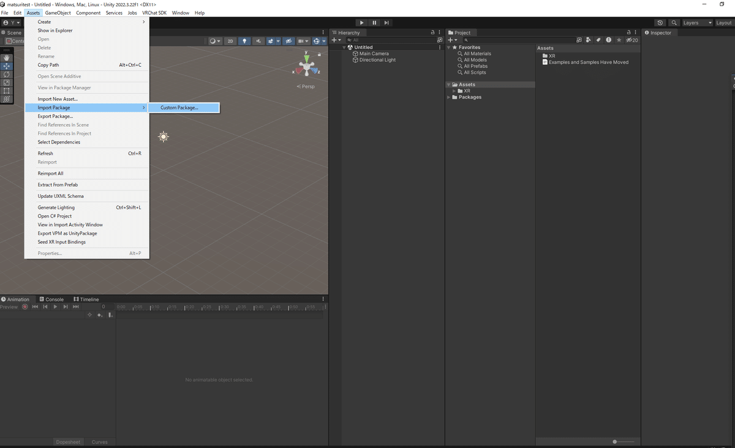
Task: Toggle the scene Gizmos button
Action: [317, 41]
